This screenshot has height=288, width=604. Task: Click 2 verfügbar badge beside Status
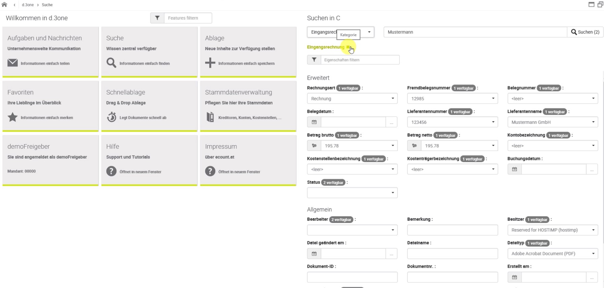[x=333, y=183]
